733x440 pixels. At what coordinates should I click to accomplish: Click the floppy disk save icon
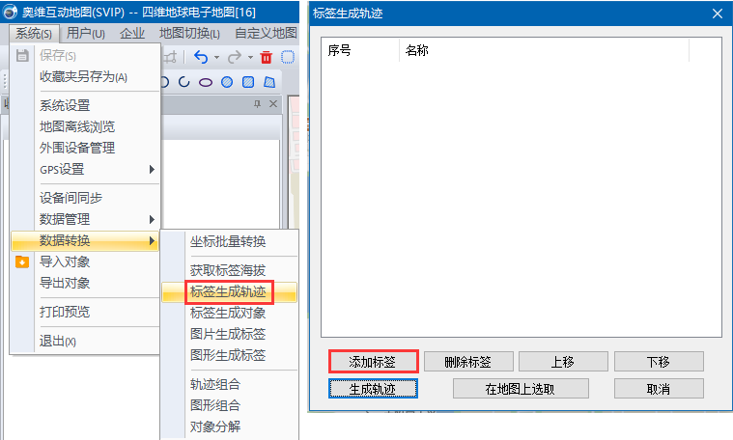point(22,56)
